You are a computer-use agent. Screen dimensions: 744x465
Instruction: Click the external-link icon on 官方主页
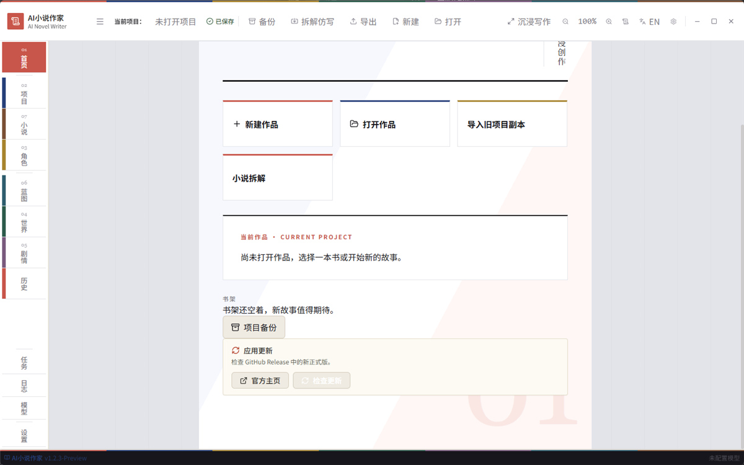click(244, 381)
